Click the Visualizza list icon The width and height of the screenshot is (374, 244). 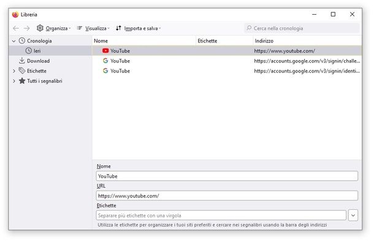coord(80,28)
